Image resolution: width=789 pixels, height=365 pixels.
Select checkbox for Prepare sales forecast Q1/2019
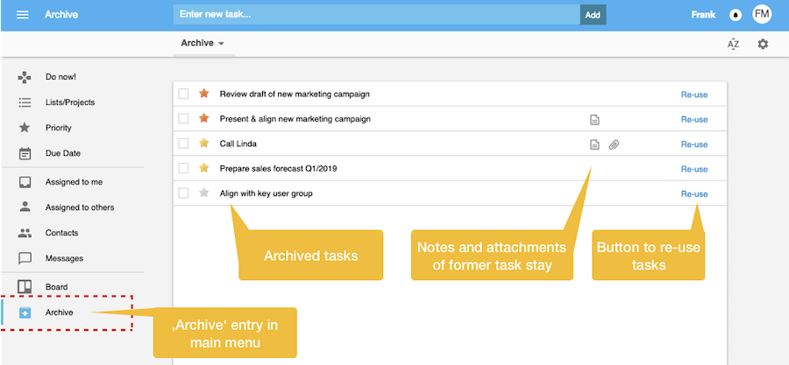tap(183, 168)
